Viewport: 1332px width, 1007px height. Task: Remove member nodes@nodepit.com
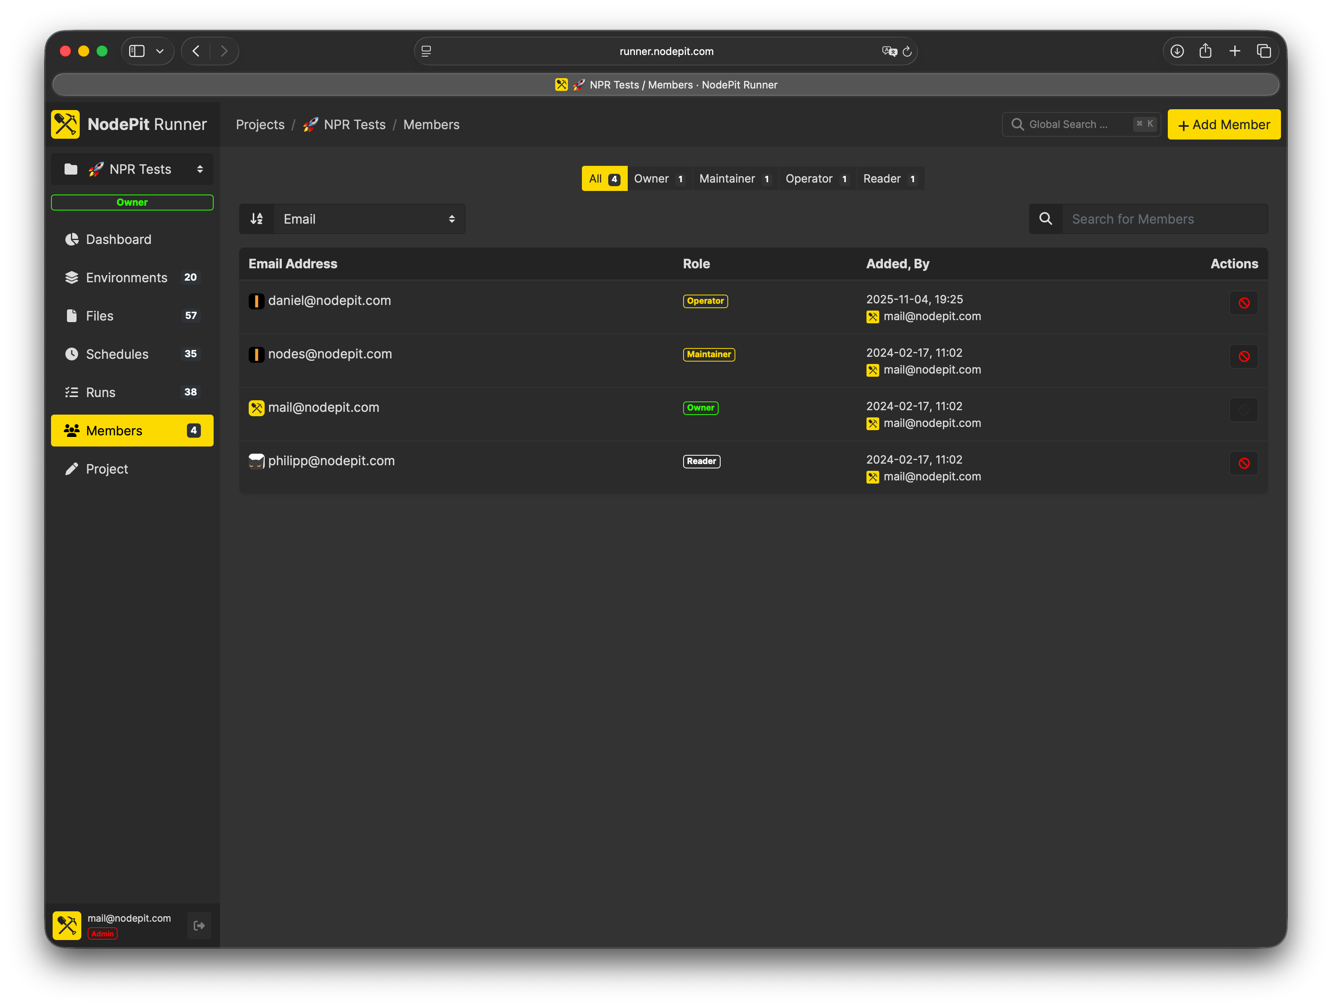click(1244, 356)
